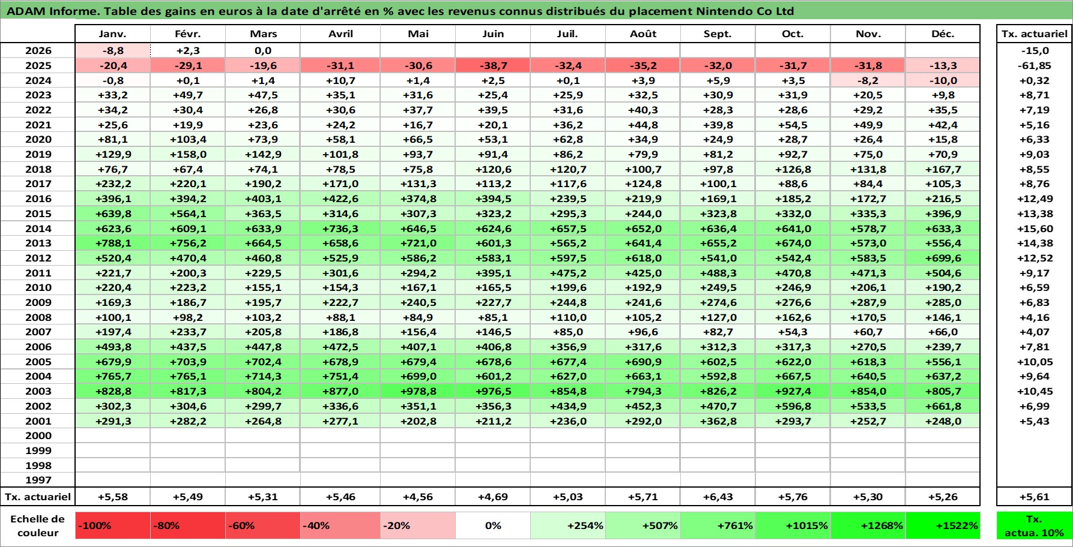Click the 0% white color scale cell
The height and width of the screenshot is (547, 1073).
[493, 525]
